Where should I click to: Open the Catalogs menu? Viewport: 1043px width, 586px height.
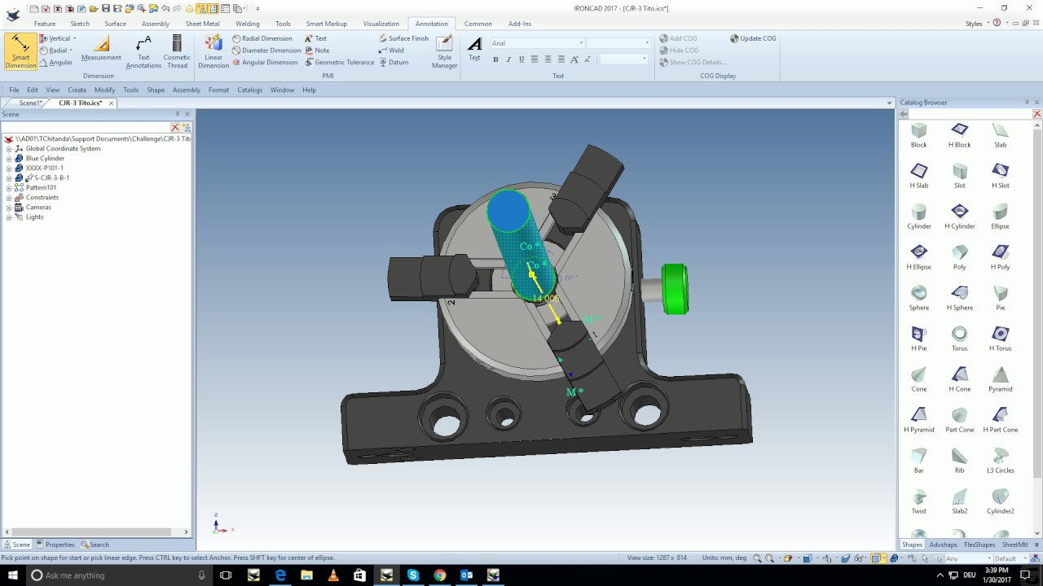pos(249,90)
